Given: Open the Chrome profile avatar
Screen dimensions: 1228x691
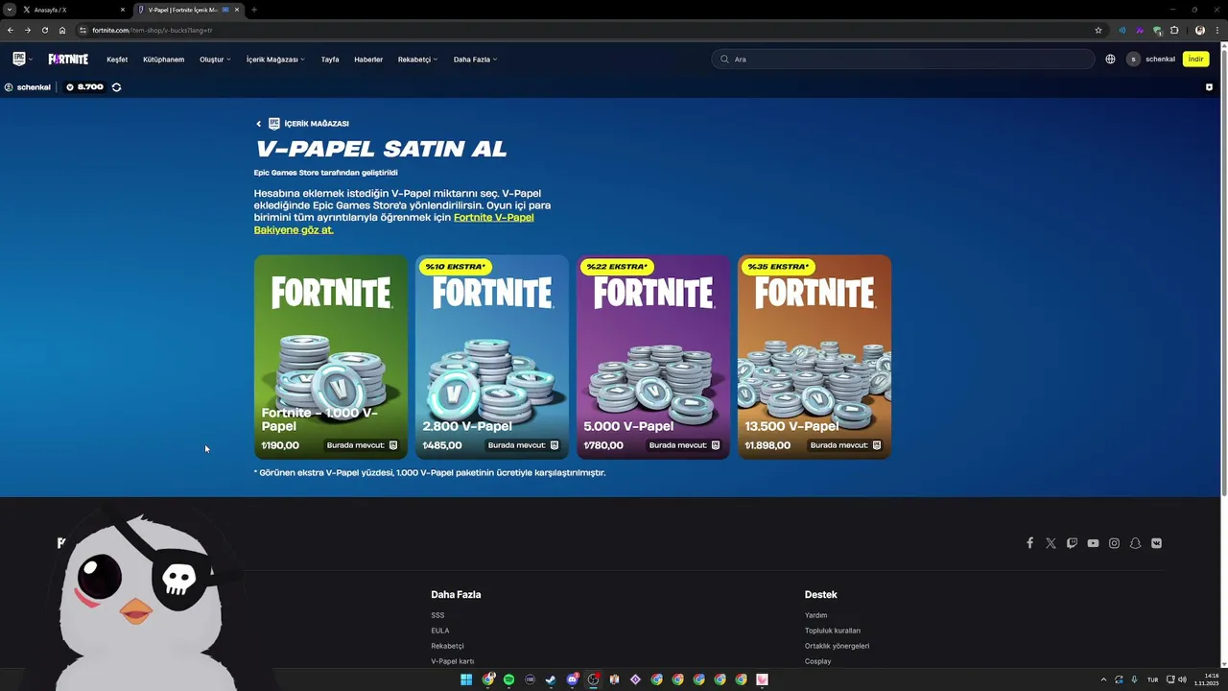Looking at the screenshot, I should (x=1199, y=30).
